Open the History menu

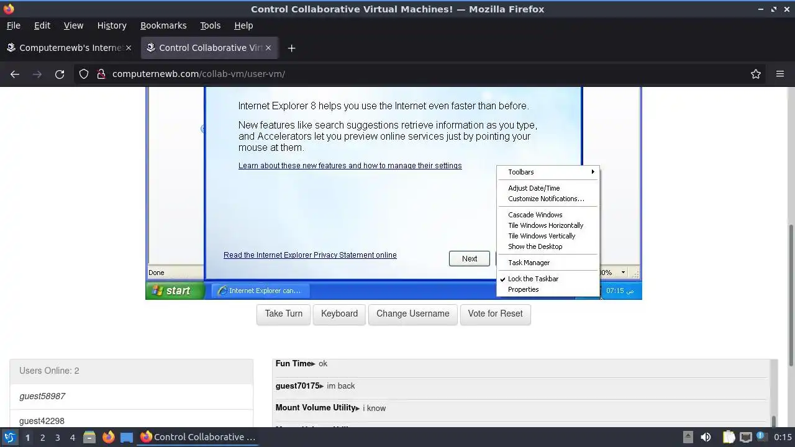[x=112, y=25]
